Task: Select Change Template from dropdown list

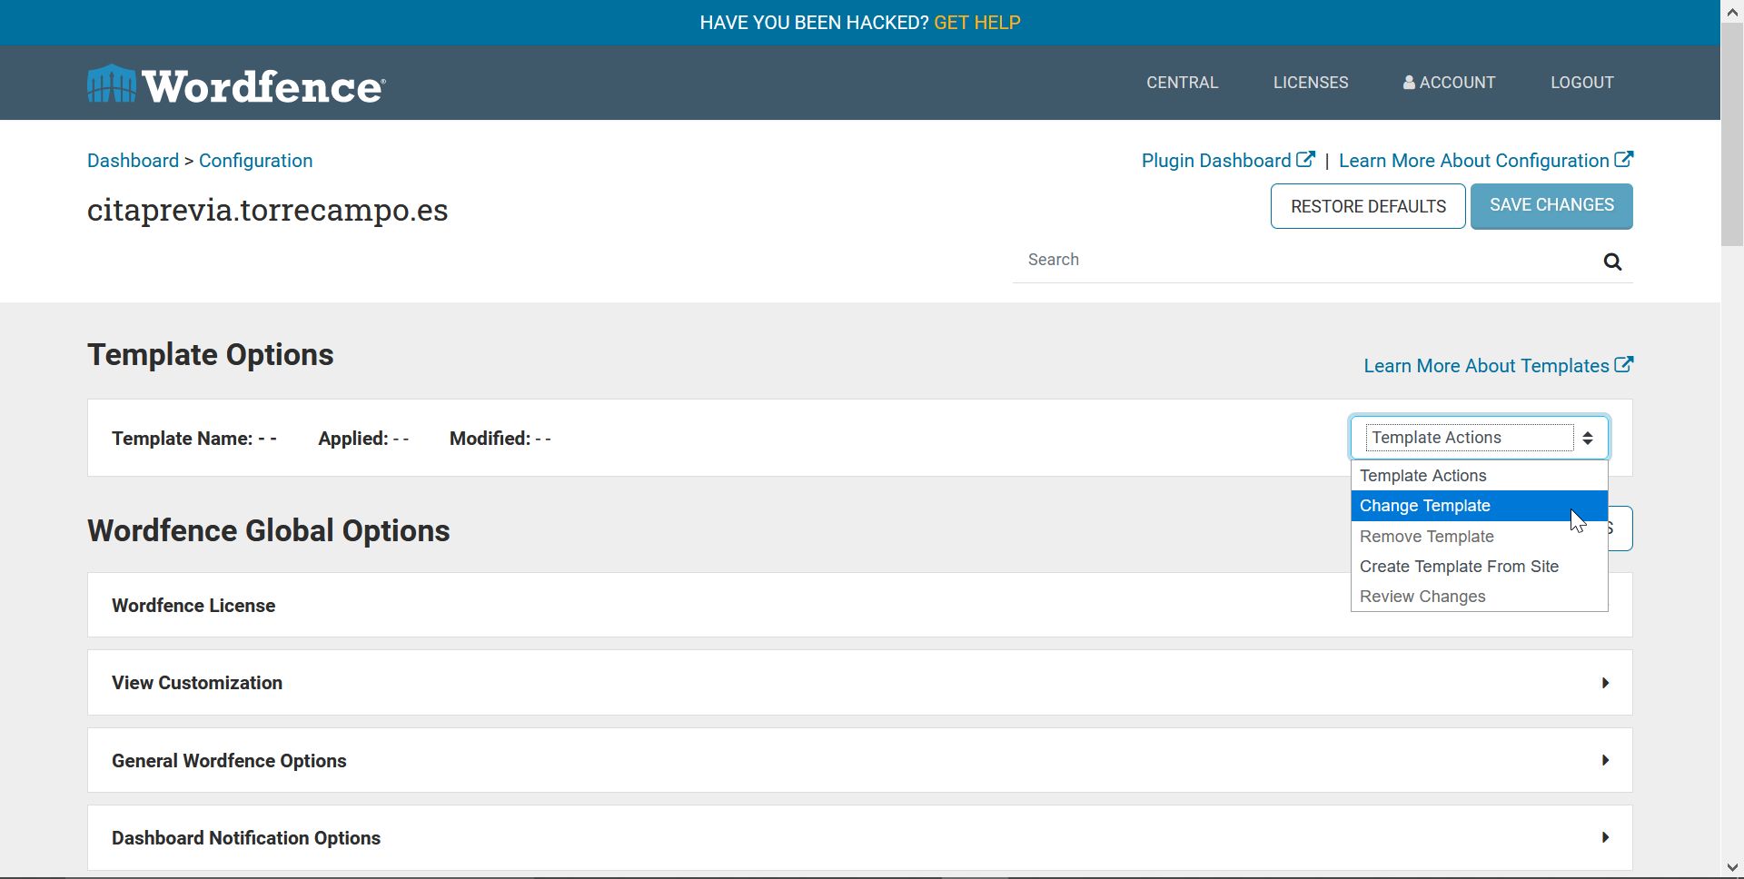Action: [x=1424, y=506]
